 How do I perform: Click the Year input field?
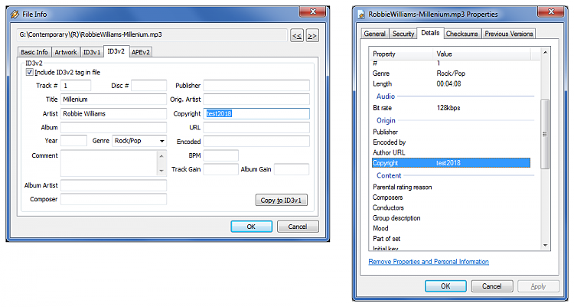[73, 141]
